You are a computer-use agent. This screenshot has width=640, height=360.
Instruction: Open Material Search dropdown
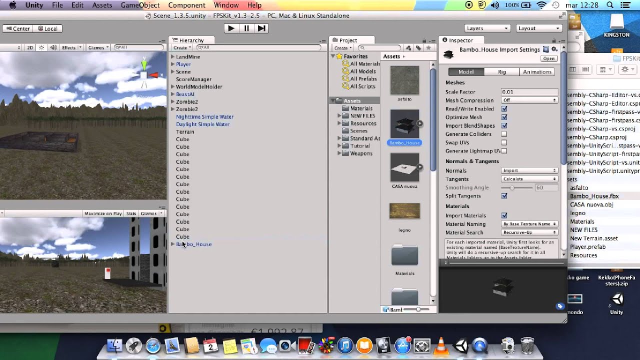point(529,232)
